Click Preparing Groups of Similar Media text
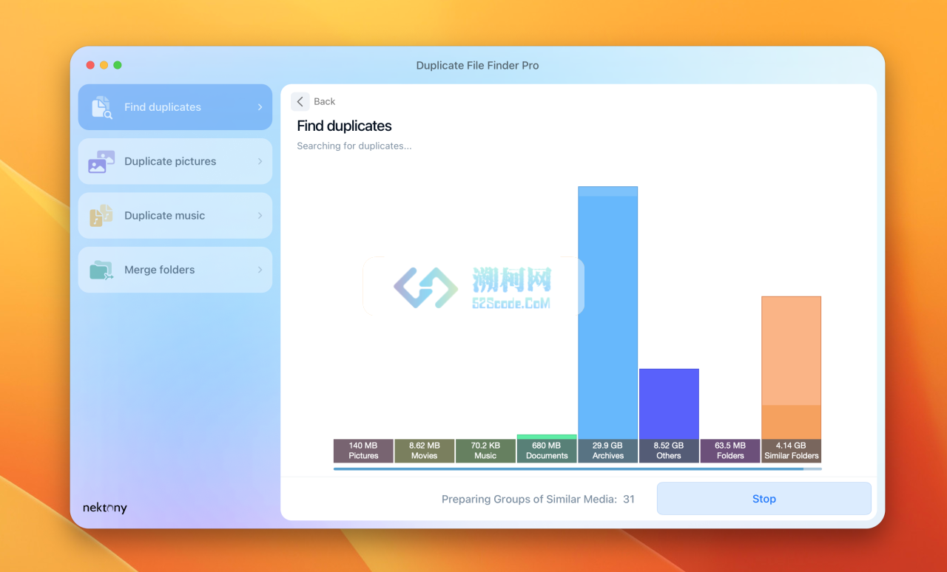The width and height of the screenshot is (947, 572). (529, 499)
